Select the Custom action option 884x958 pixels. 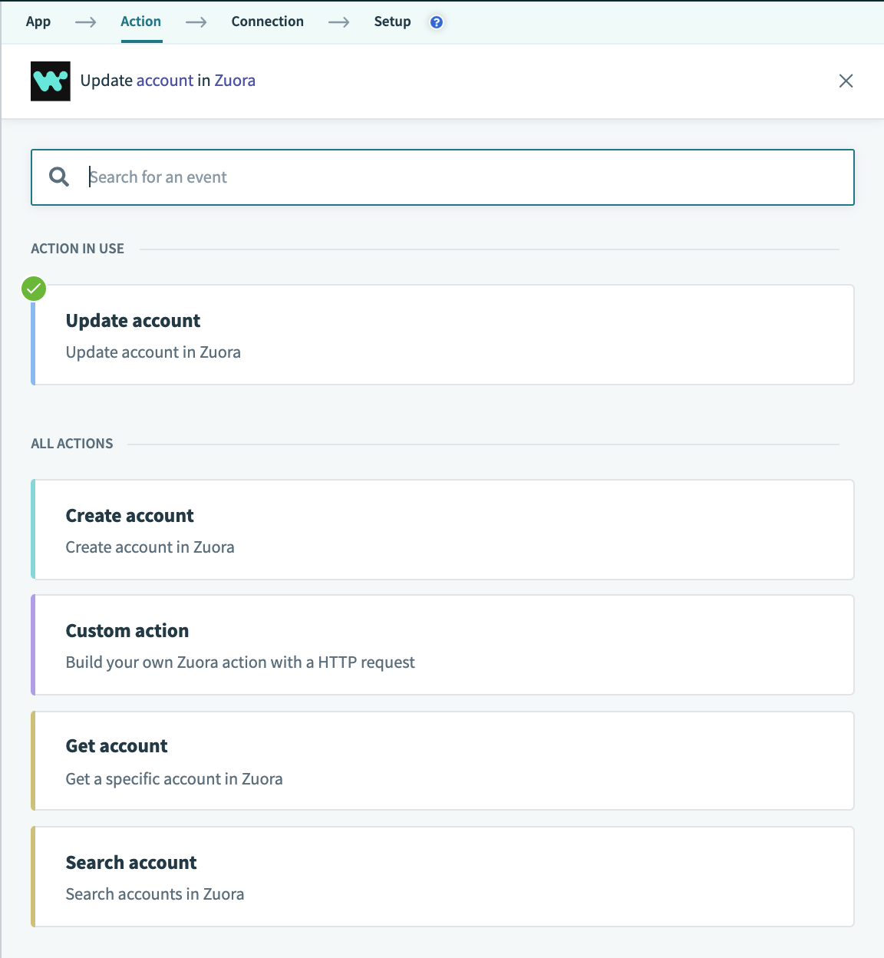442,645
